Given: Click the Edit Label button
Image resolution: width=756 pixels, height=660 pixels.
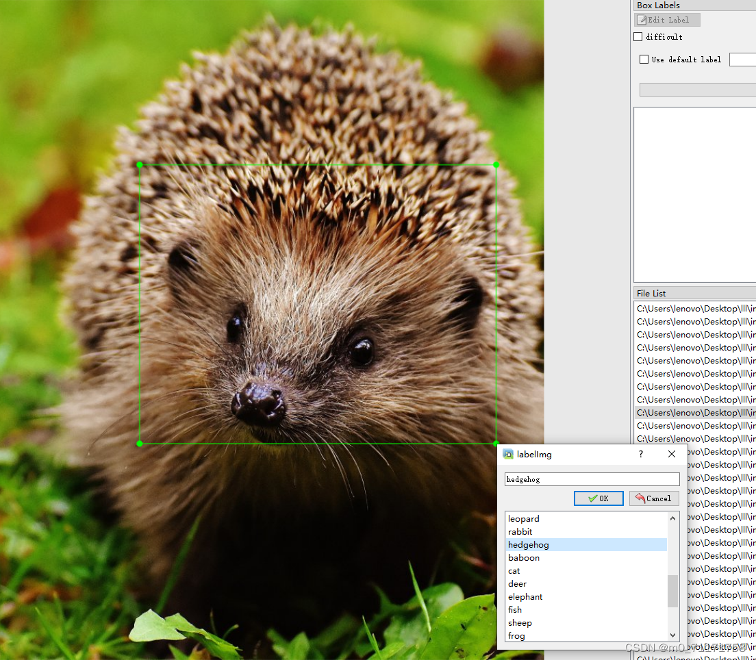Looking at the screenshot, I should click(667, 20).
